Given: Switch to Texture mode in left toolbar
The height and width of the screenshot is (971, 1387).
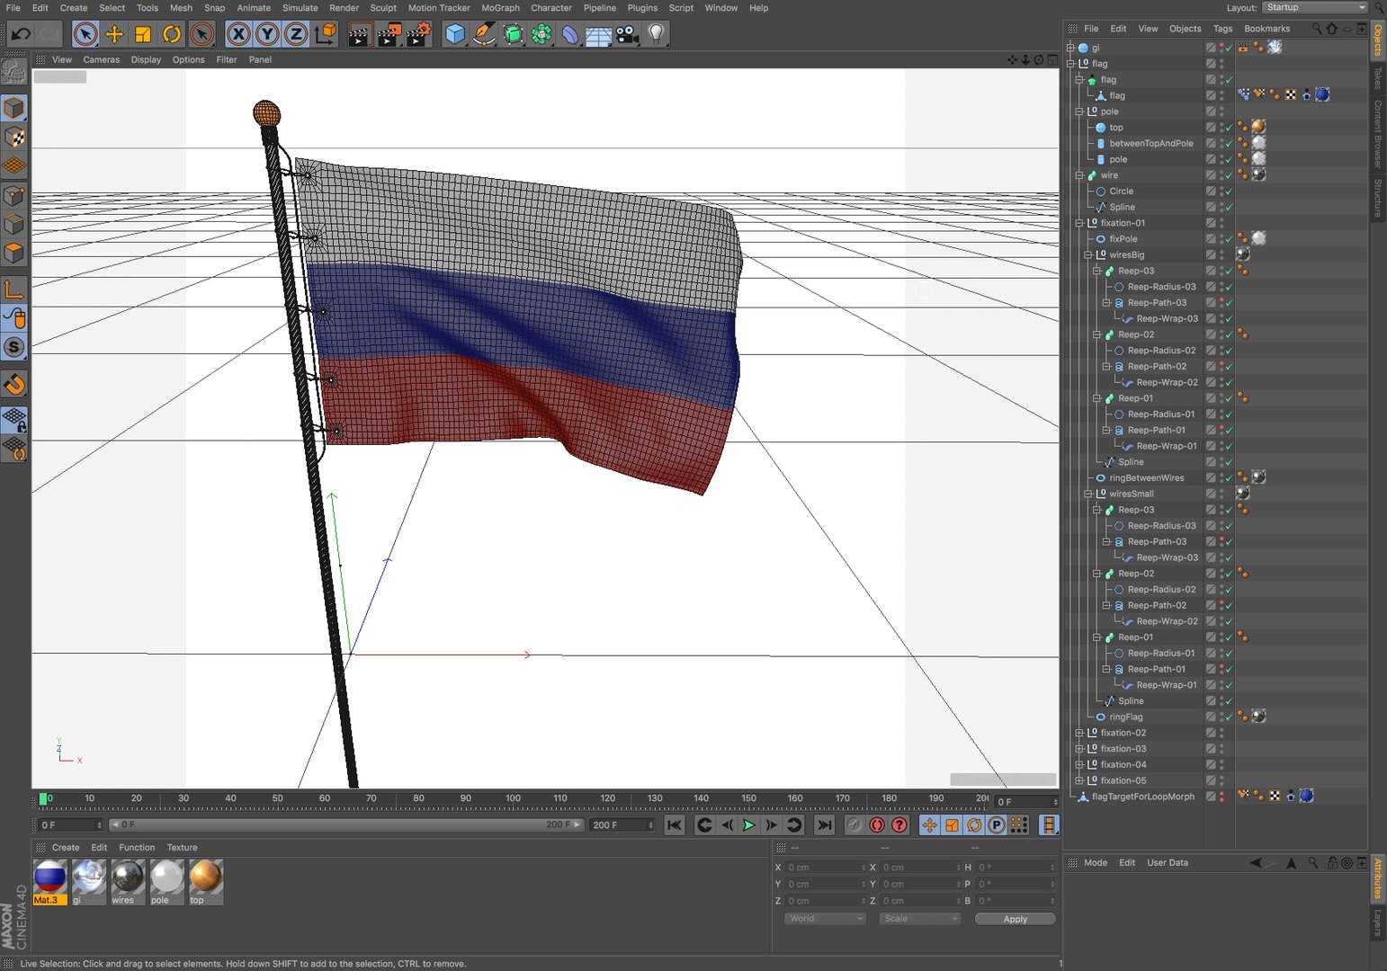Looking at the screenshot, I should (14, 138).
